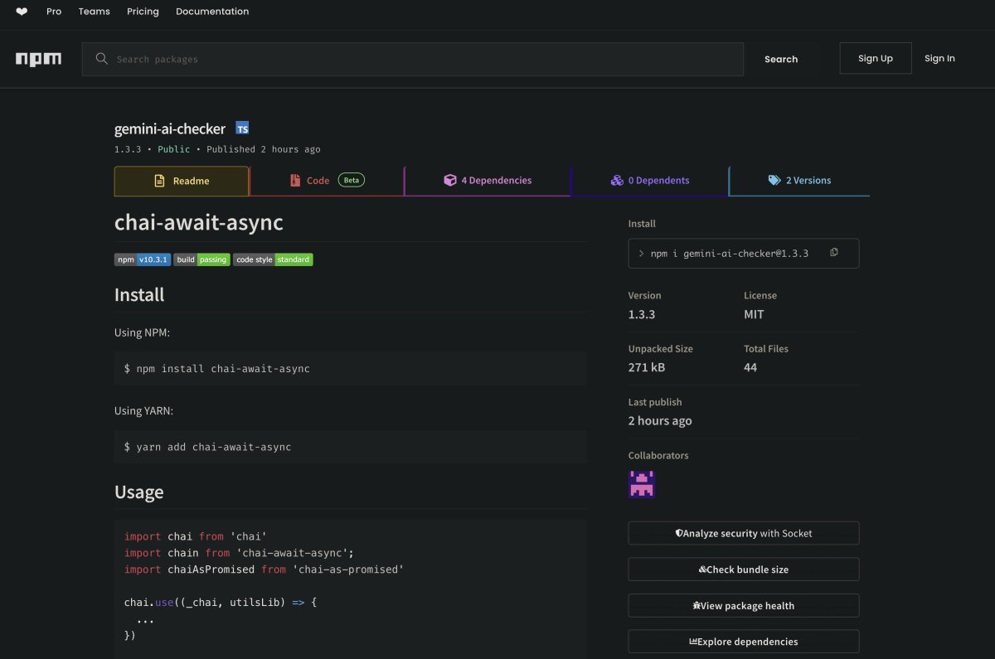Click the Usage heading
Screen dimensions: 995x659
click(138, 492)
